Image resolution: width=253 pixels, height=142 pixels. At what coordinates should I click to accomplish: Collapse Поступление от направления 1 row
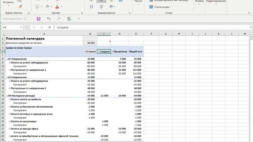9,70
